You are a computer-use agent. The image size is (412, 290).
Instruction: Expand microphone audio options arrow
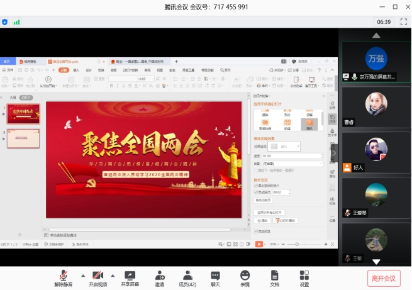click(82, 275)
